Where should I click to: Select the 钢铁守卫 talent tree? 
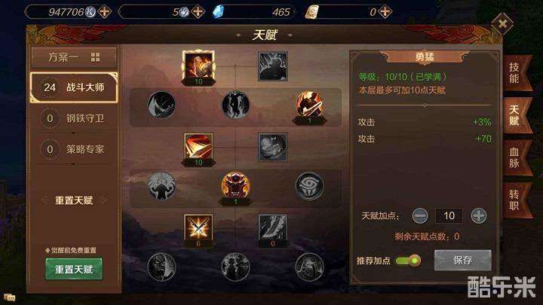[74, 118]
